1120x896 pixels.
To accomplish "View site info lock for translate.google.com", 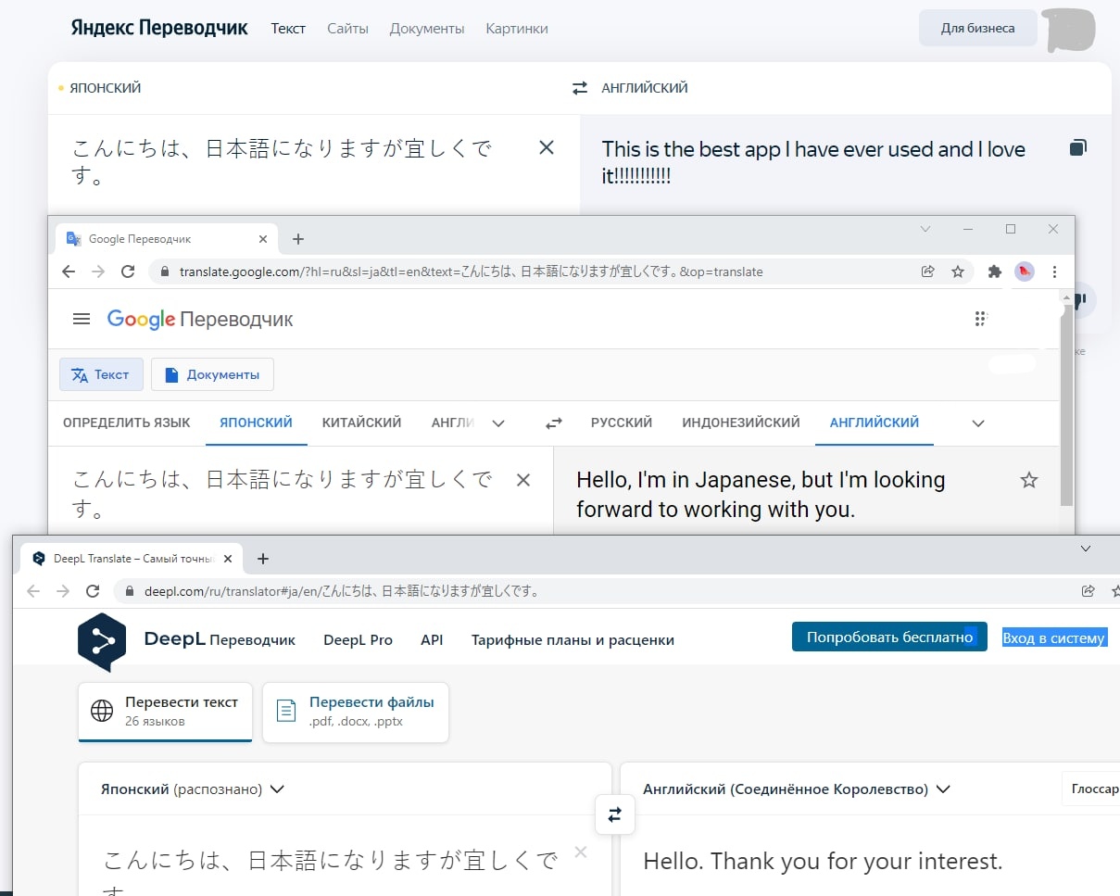I will 166,272.
